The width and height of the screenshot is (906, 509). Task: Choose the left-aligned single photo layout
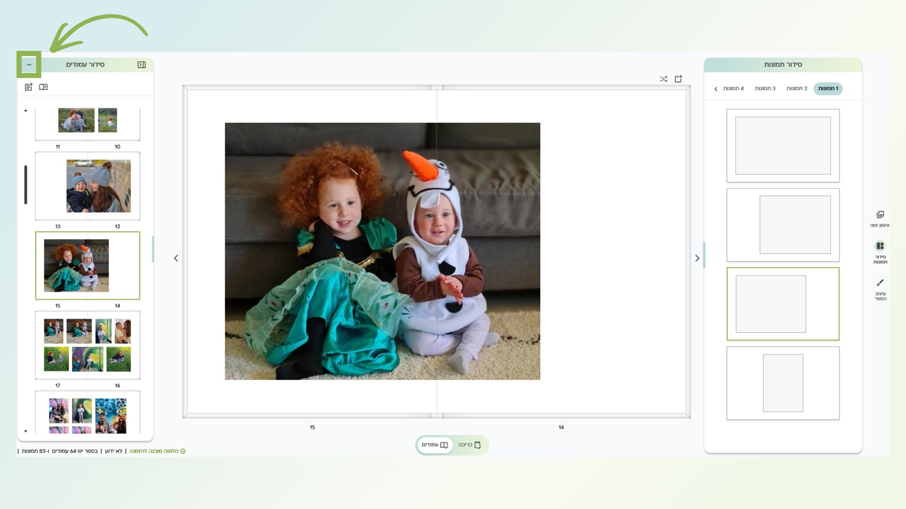point(783,304)
